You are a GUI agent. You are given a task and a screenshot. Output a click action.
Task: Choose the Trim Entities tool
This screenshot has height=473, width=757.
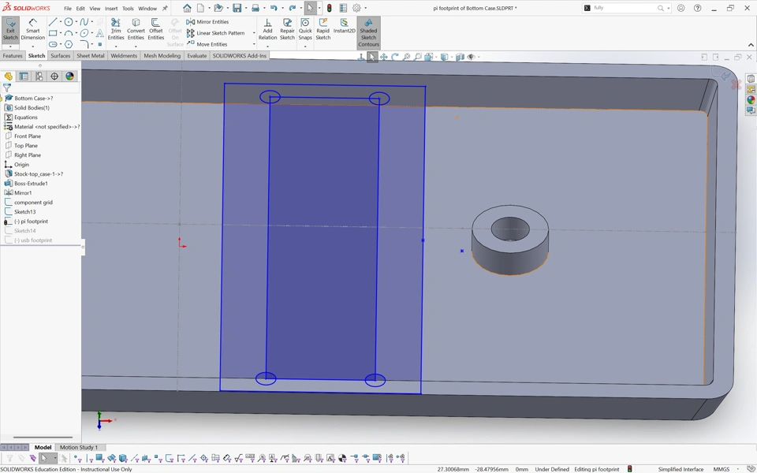coord(116,30)
